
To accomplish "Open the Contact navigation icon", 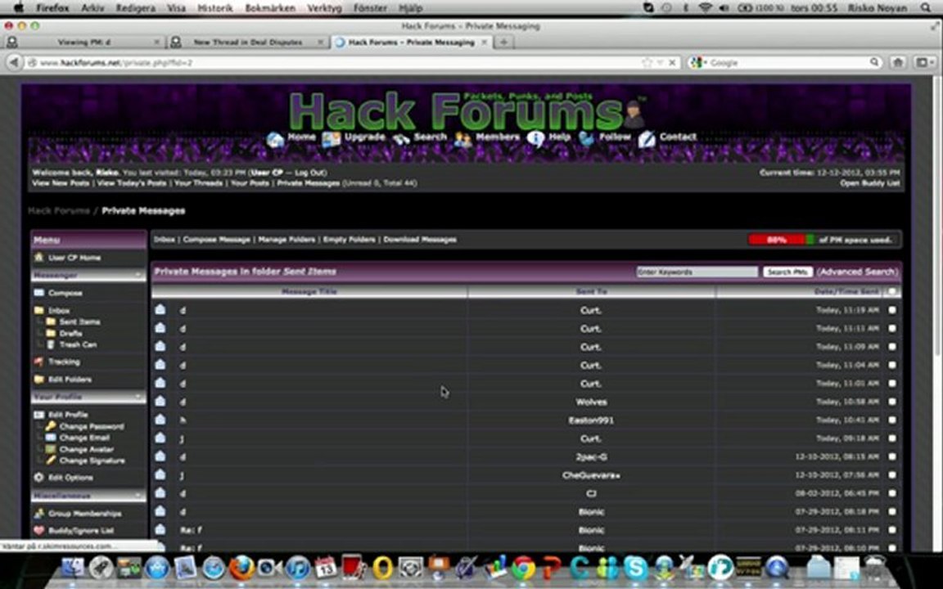I will pos(647,139).
